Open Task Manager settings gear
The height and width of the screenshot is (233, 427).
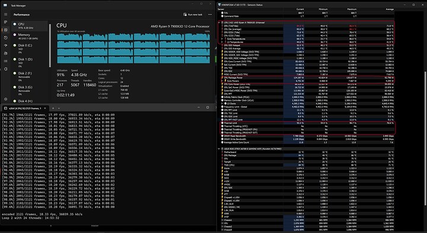[6, 99]
